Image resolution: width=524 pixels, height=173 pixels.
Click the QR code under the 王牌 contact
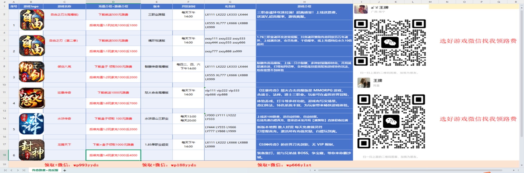tap(391, 121)
